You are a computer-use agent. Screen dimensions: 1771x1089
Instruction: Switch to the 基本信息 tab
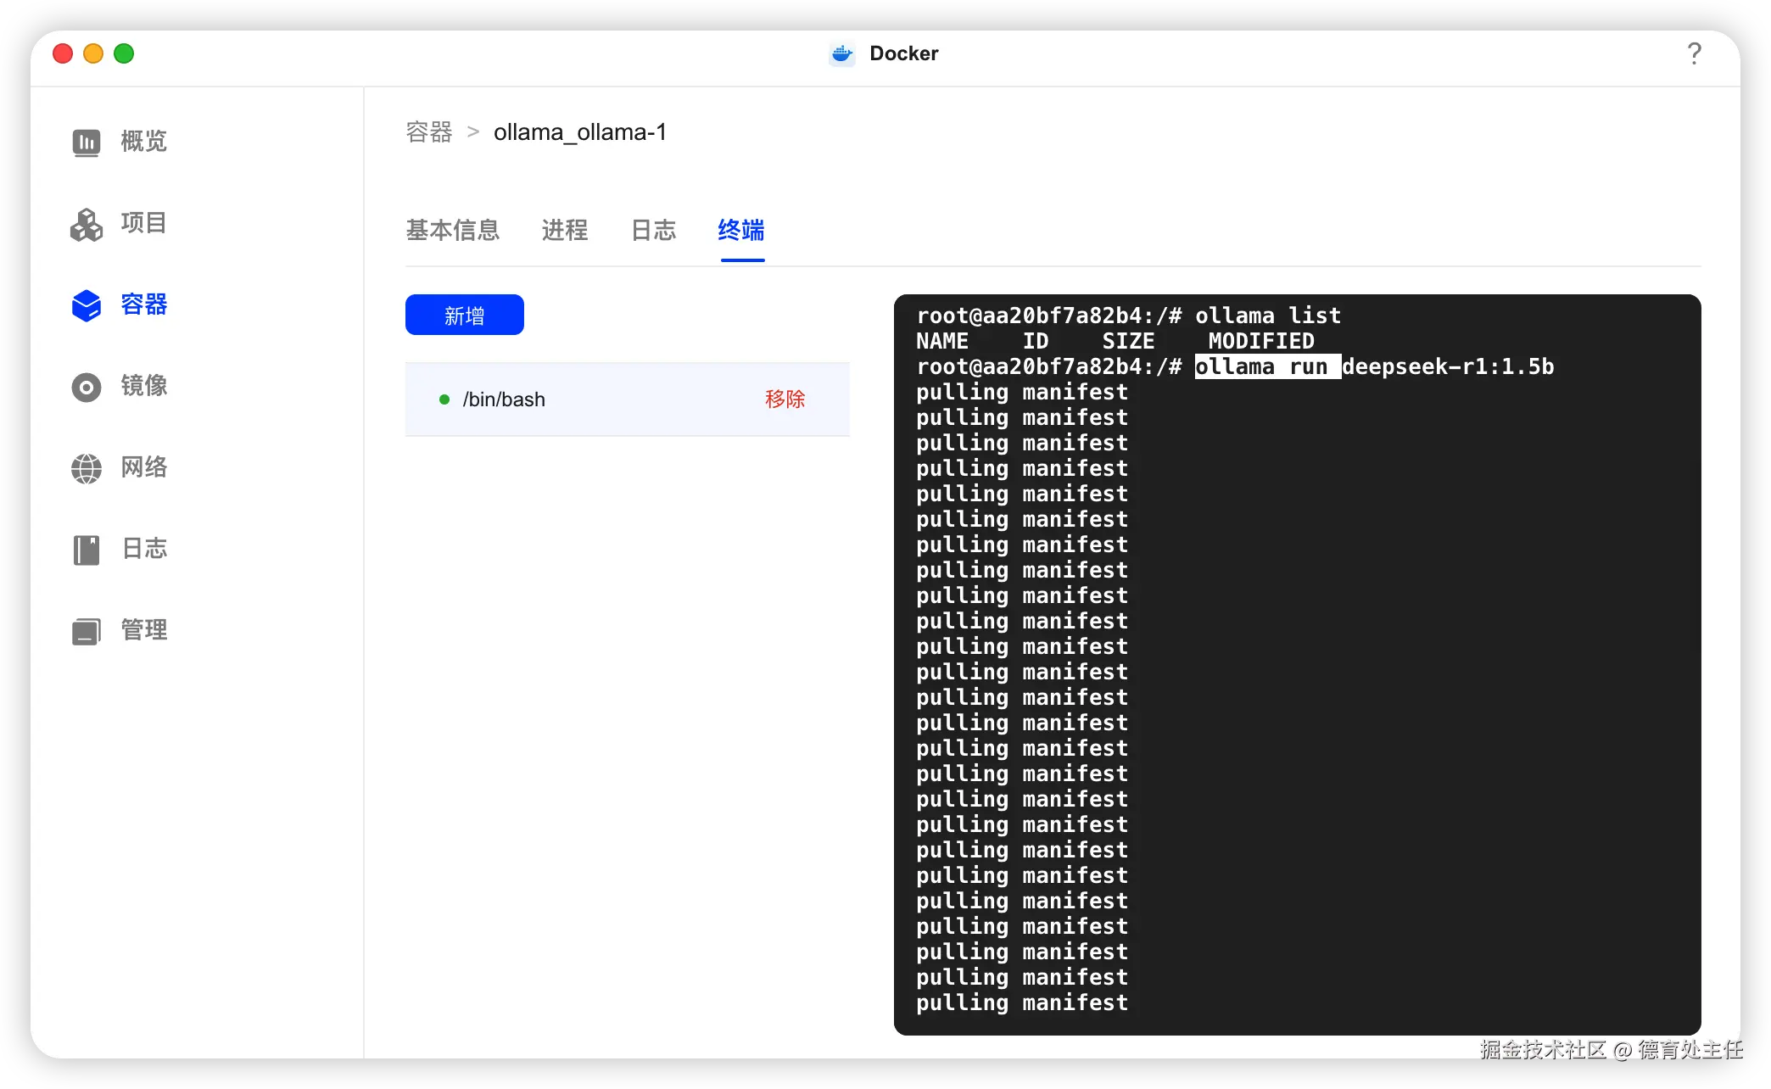point(452,230)
